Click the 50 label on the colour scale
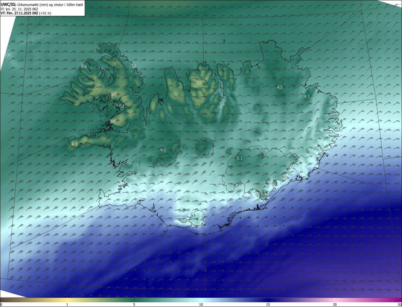The image size is (402, 307). [x=399, y=304]
